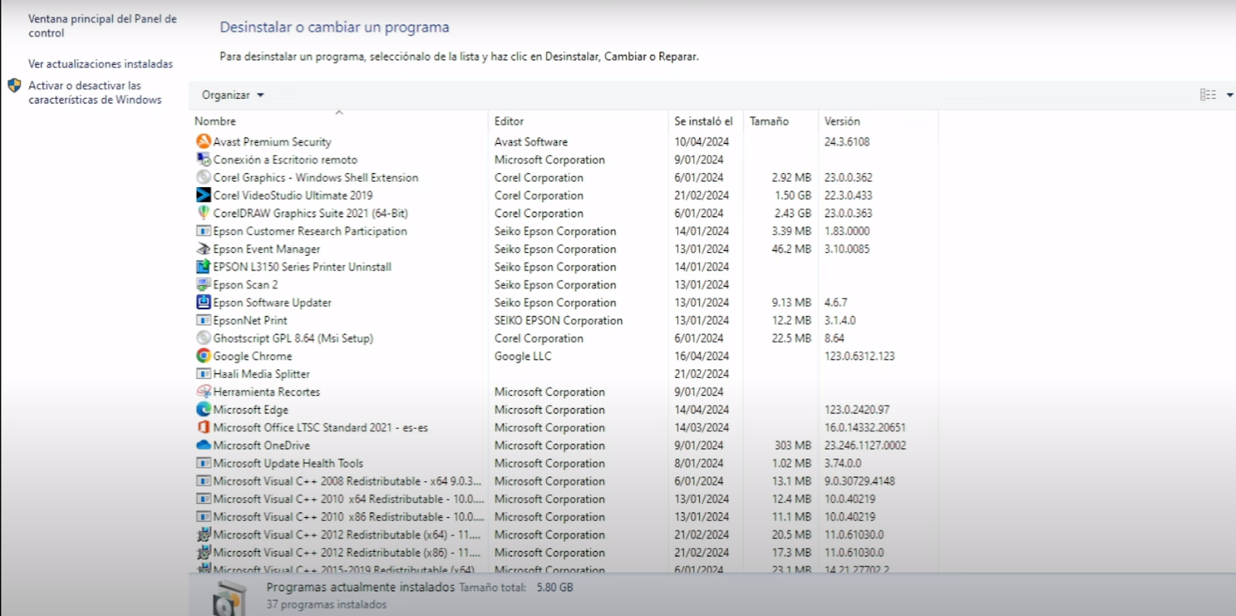Click the Microsoft Update Health Tools icon
1236x616 pixels.
point(203,463)
